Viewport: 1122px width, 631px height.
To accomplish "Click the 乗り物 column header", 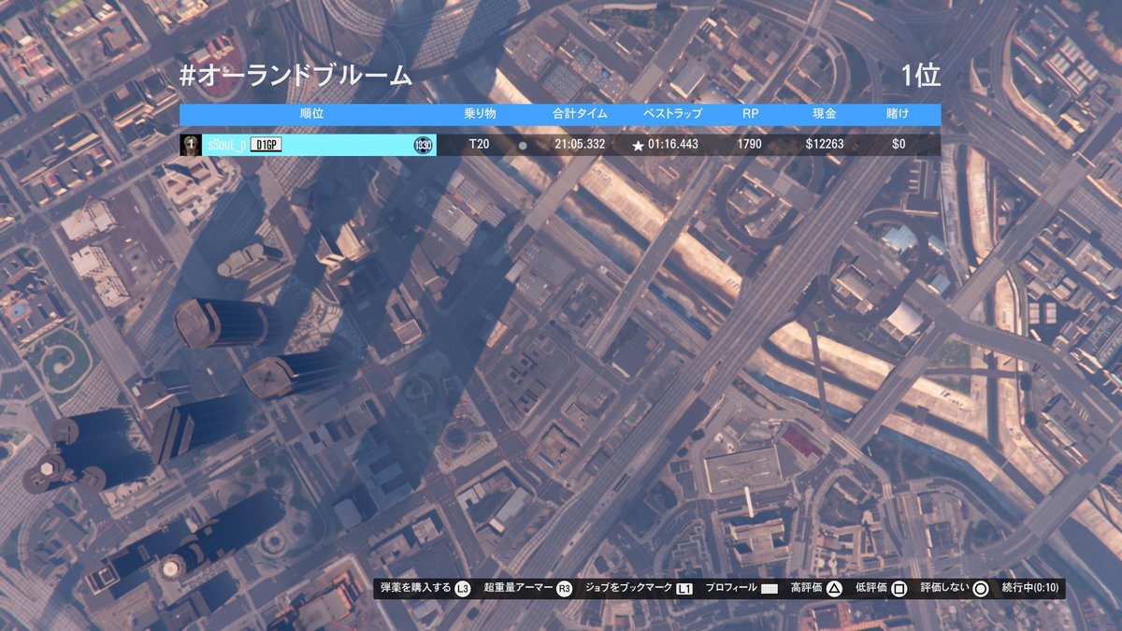I will coord(480,113).
